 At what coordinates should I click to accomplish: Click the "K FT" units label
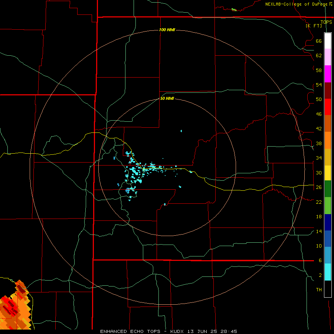click(314, 26)
